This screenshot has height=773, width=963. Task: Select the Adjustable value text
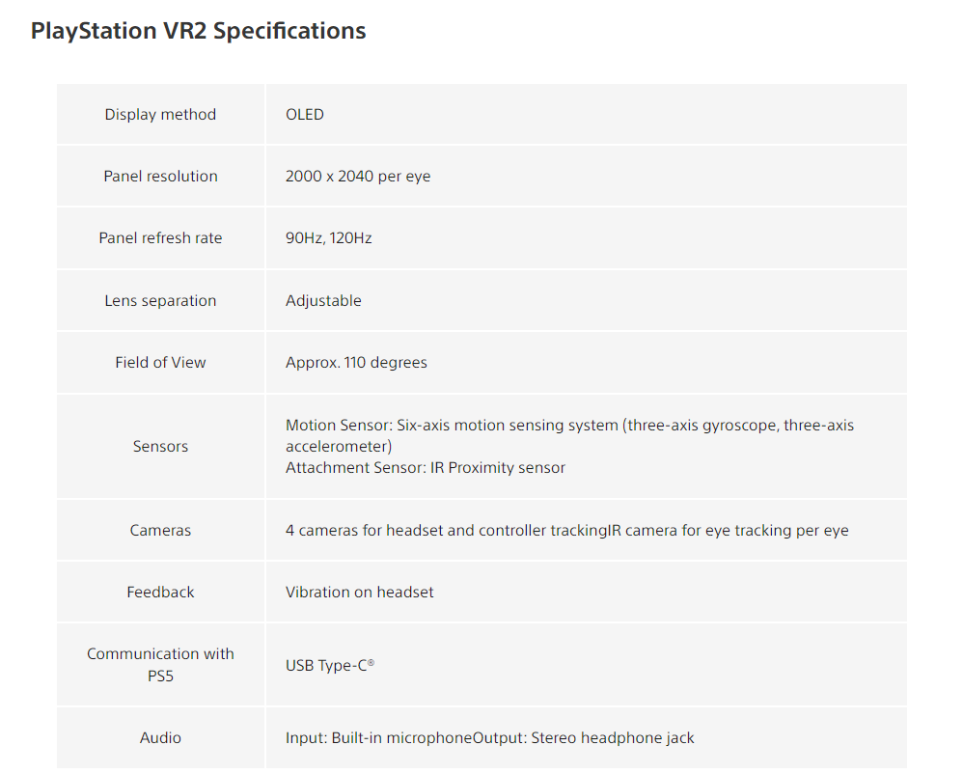click(323, 301)
